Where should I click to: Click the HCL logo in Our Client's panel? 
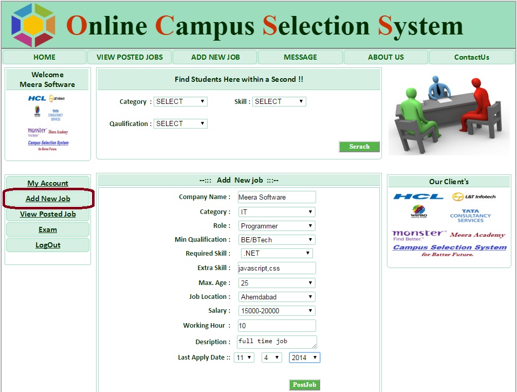(x=418, y=197)
